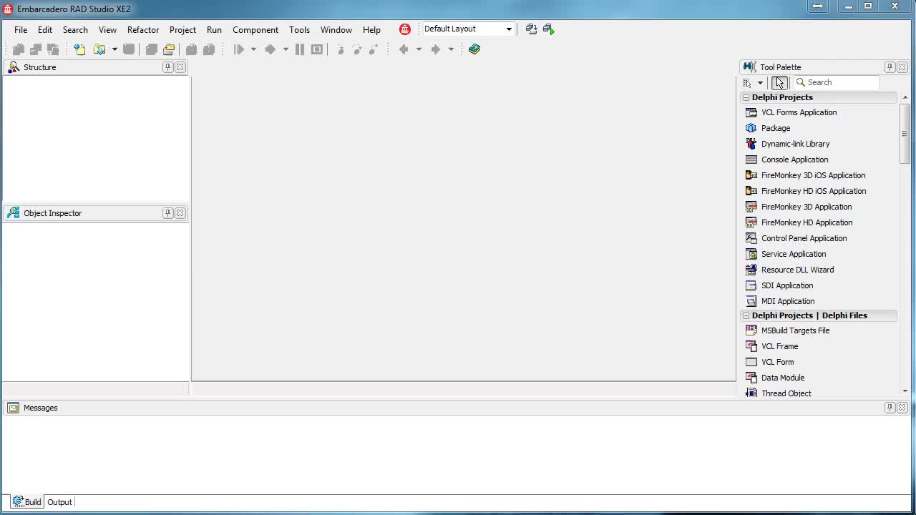Click the Forward navigation arrow icon
This screenshot has height=515, width=916.
pyautogui.click(x=435, y=49)
